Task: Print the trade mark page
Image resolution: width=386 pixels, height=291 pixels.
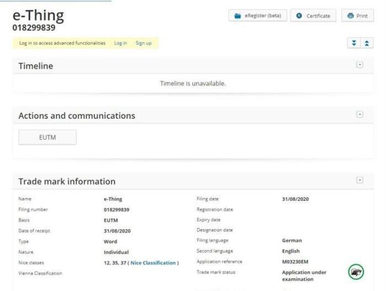Action: coord(357,15)
